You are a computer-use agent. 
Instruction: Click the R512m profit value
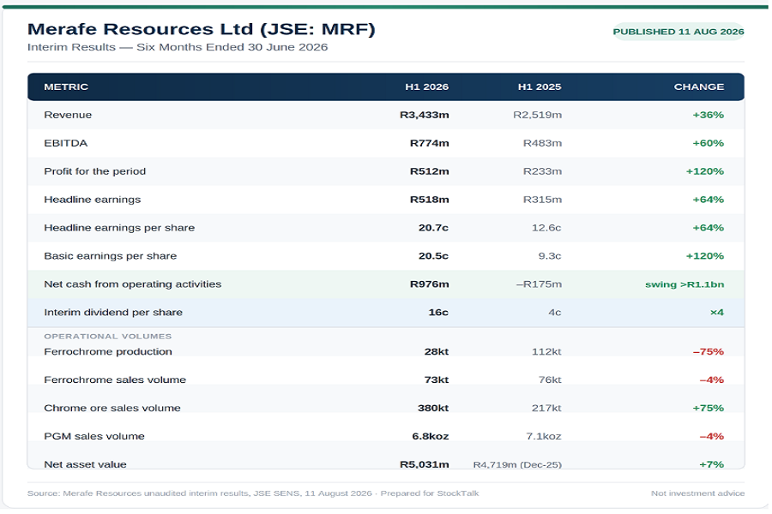click(x=430, y=171)
